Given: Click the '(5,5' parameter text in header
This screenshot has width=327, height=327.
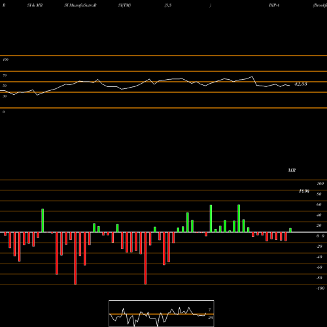Looking at the screenshot, I should 168,5.
